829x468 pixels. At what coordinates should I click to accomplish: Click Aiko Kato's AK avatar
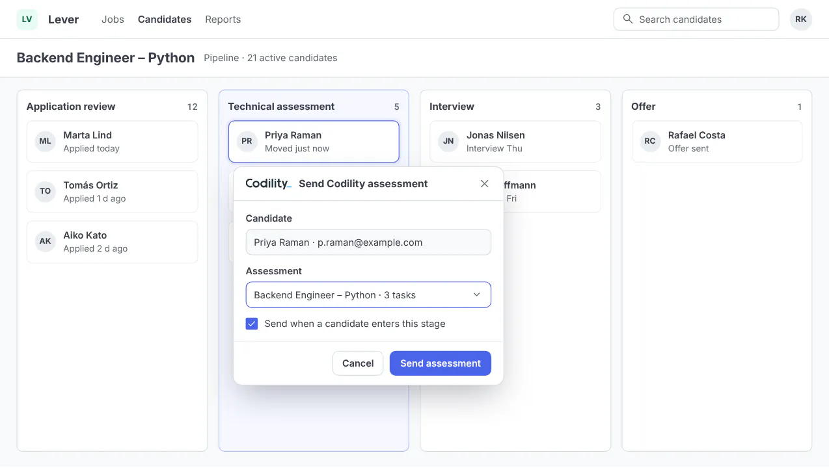[x=45, y=241]
